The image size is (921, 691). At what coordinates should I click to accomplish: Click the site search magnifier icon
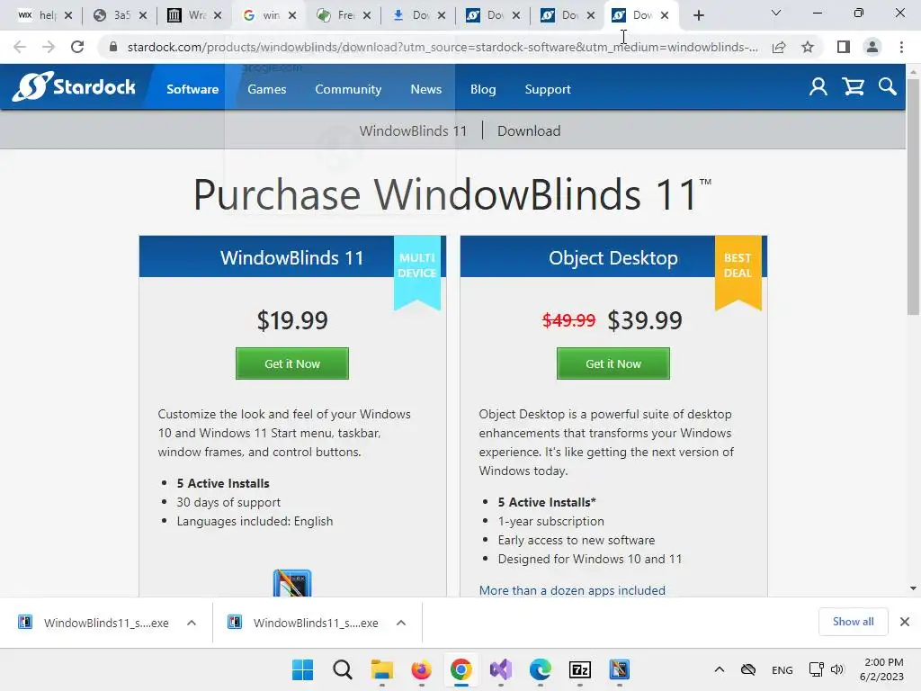(888, 87)
